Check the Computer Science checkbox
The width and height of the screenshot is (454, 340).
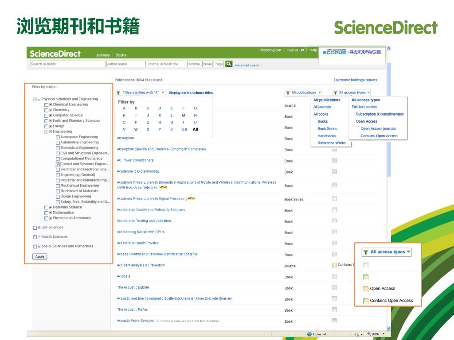tap(46, 116)
